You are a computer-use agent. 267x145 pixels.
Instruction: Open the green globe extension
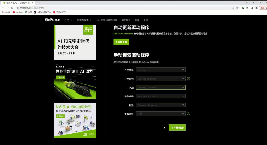click(x=243, y=8)
